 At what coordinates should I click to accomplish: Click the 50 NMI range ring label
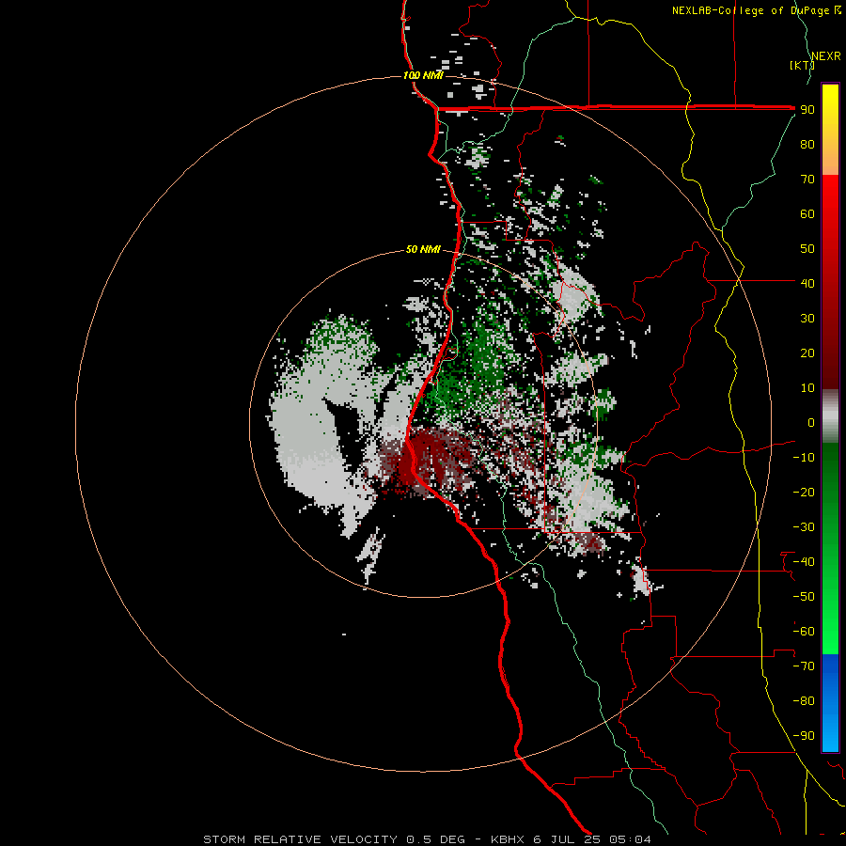pos(423,249)
